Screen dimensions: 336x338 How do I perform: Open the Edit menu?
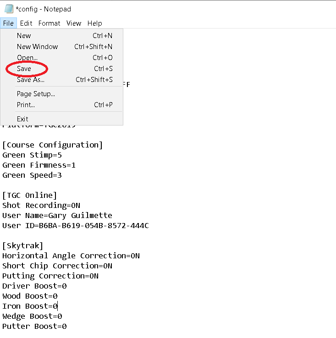pyautogui.click(x=26, y=23)
